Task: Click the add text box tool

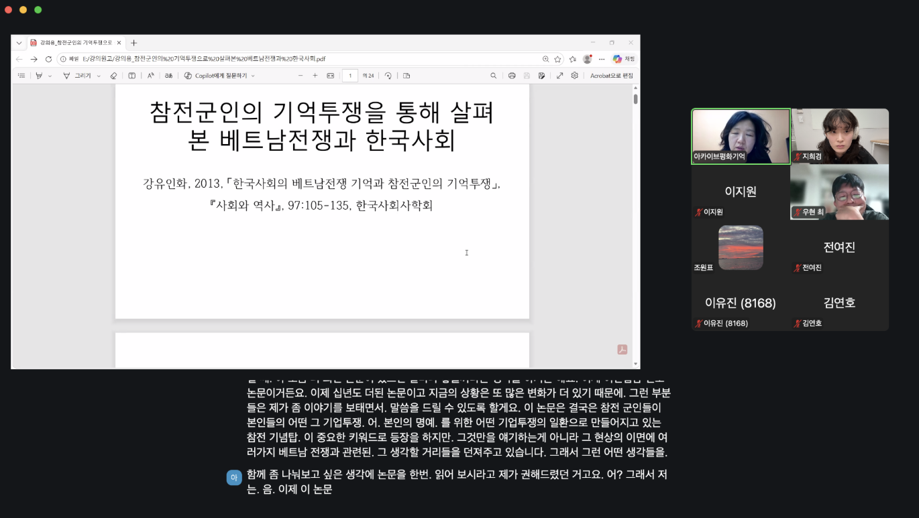Action: coord(132,76)
